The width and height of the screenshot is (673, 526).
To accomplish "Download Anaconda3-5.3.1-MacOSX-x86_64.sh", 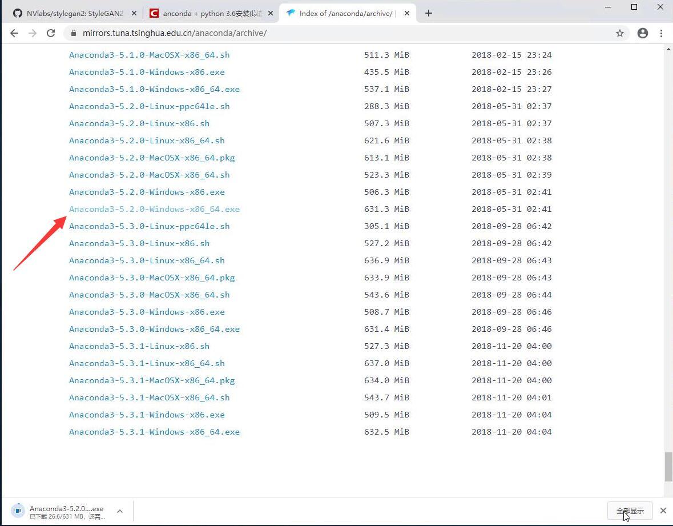I will 150,397.
